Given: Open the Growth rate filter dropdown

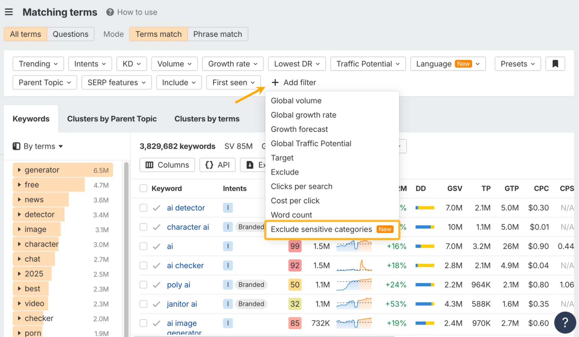Looking at the screenshot, I should (x=233, y=64).
